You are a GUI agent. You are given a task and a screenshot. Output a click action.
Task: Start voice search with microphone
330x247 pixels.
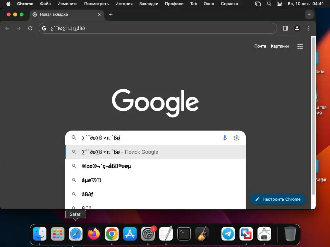[x=225, y=138]
